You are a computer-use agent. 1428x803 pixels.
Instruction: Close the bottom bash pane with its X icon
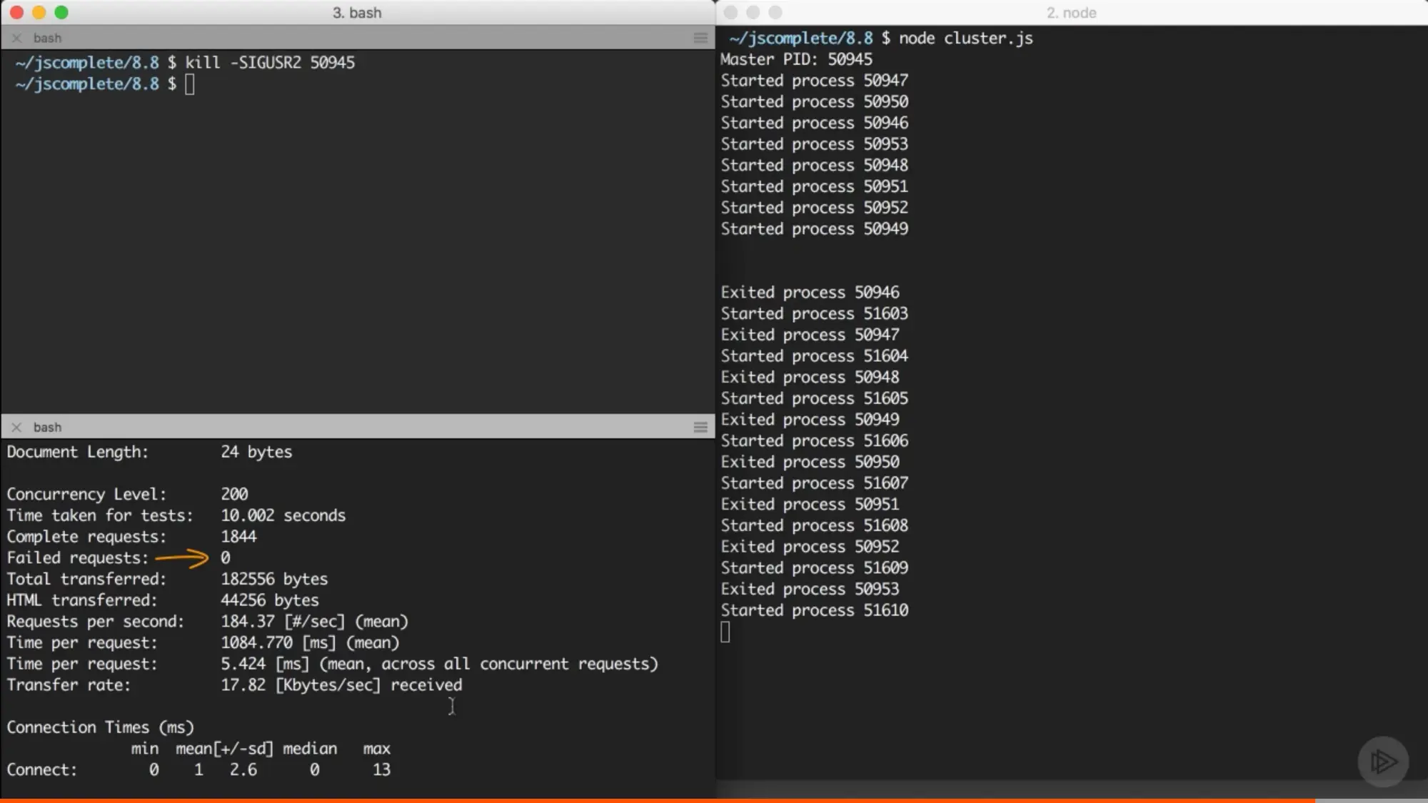coord(16,427)
